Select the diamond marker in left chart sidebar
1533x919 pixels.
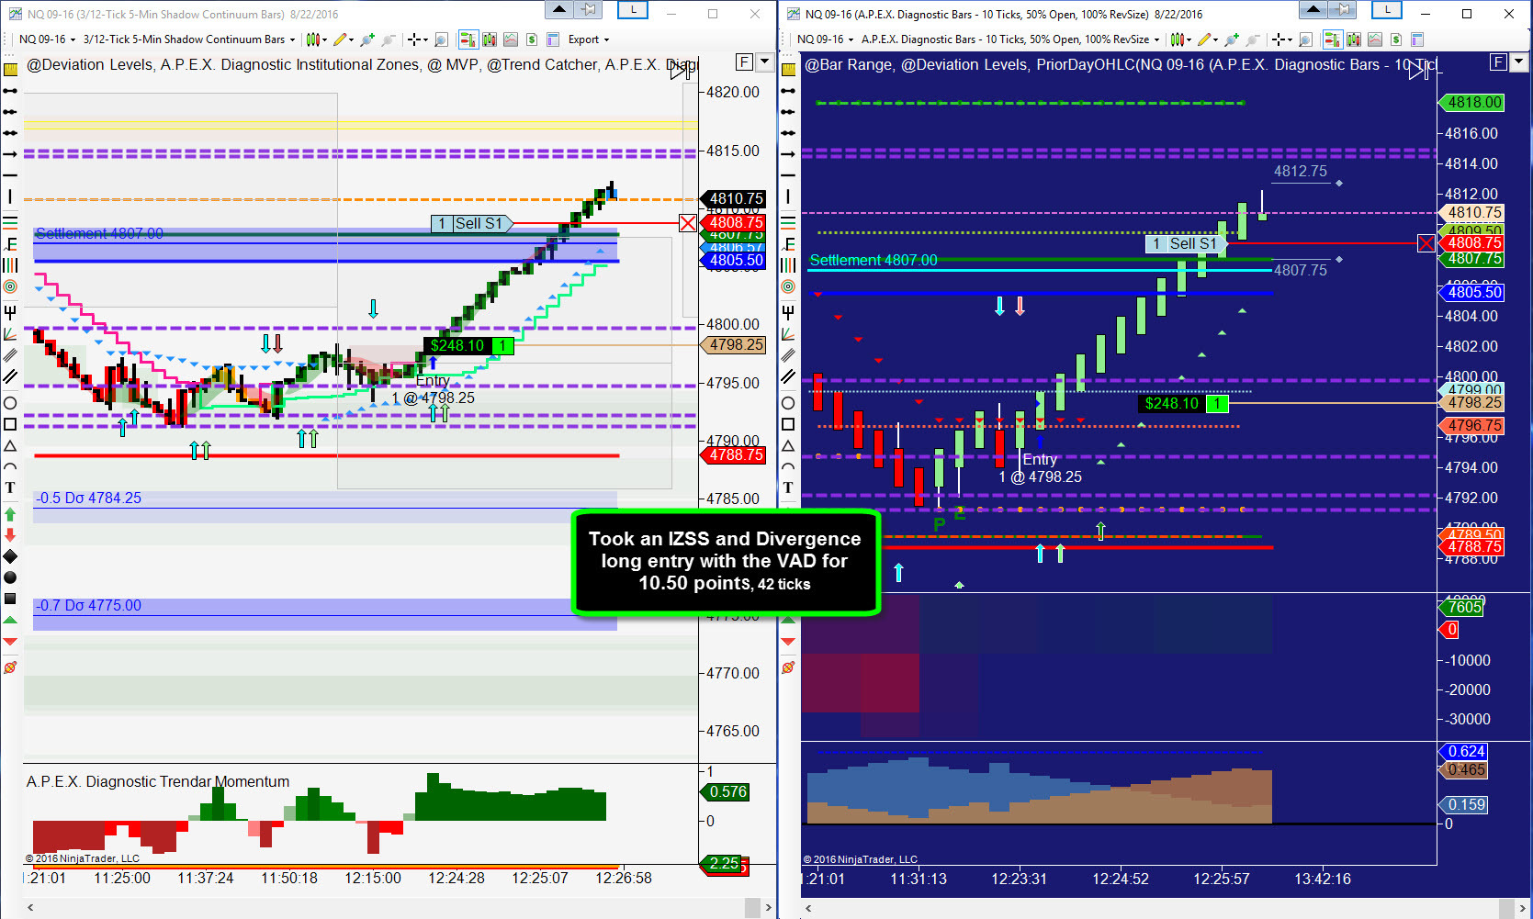[x=11, y=556]
